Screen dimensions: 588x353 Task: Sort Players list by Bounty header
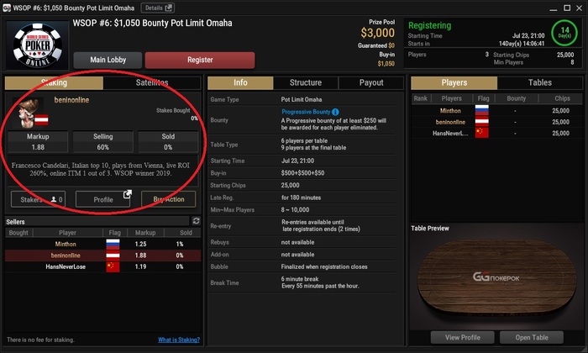tap(517, 98)
